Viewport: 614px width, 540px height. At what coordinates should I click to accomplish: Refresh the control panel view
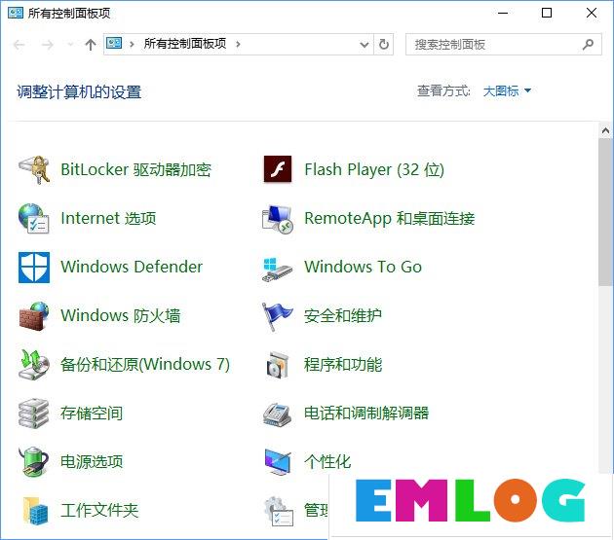click(384, 44)
